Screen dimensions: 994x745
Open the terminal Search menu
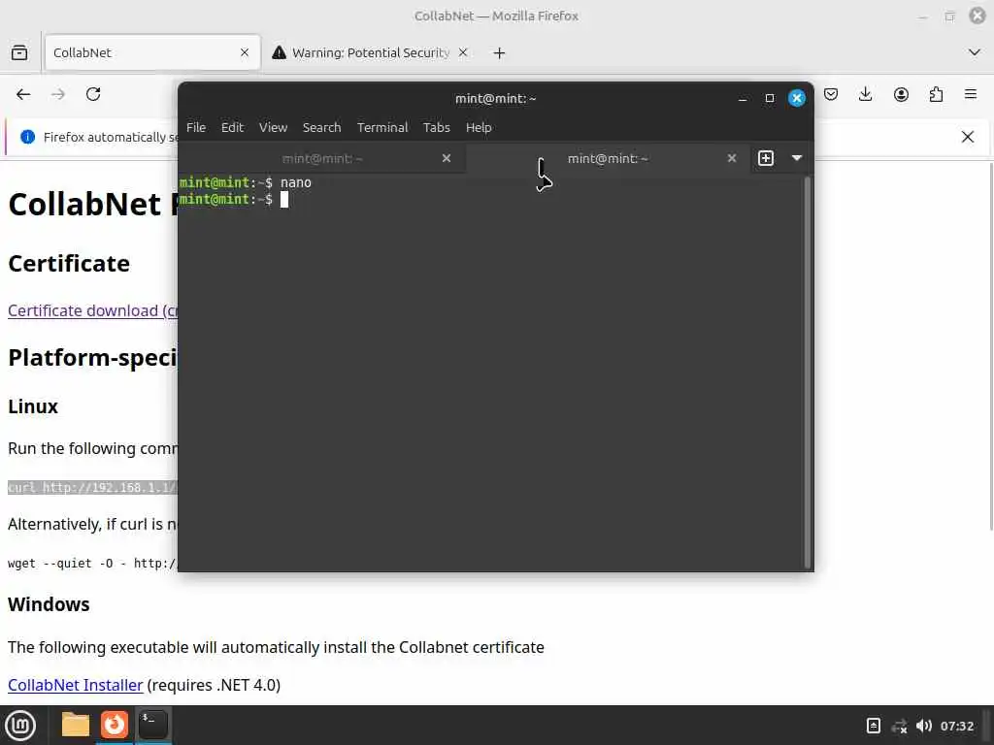[321, 127]
